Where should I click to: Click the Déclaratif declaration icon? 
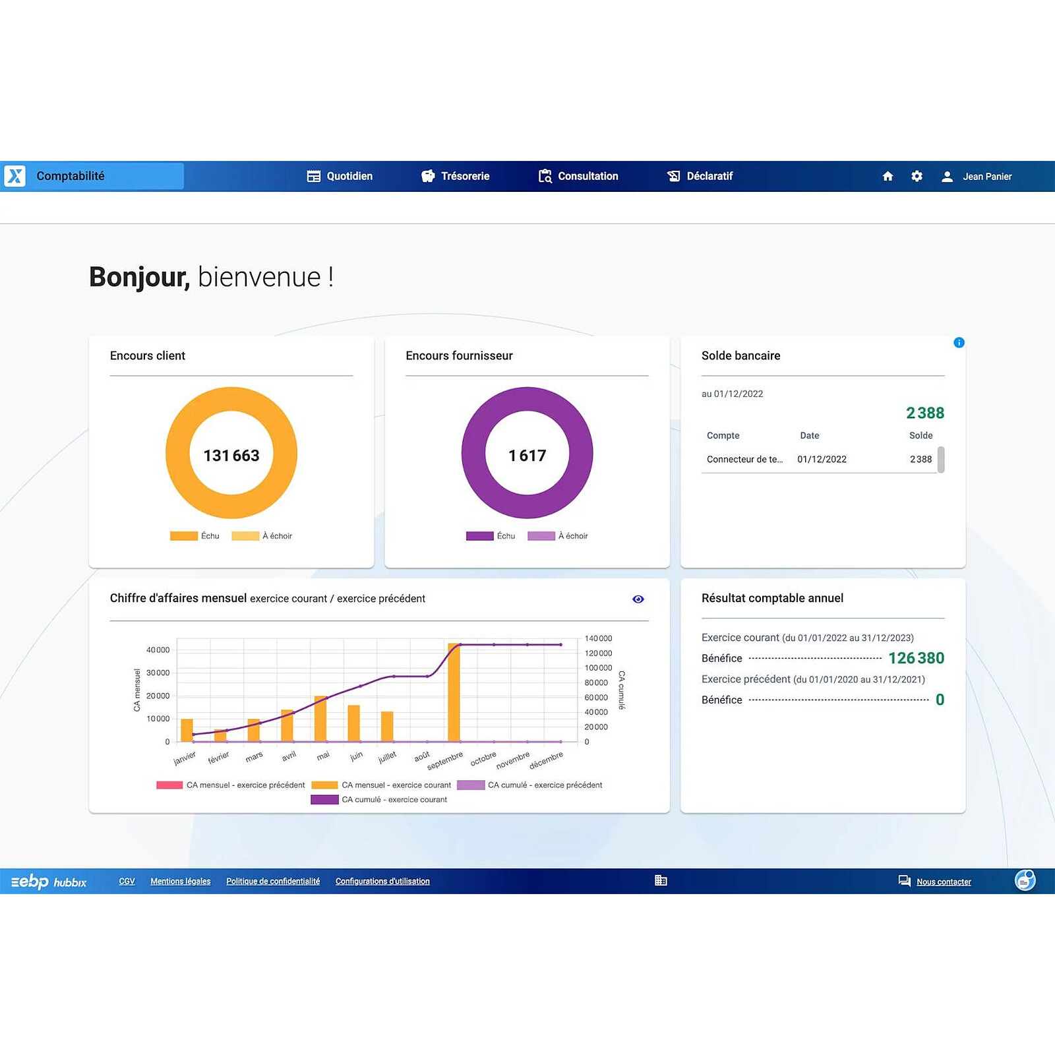(x=674, y=176)
